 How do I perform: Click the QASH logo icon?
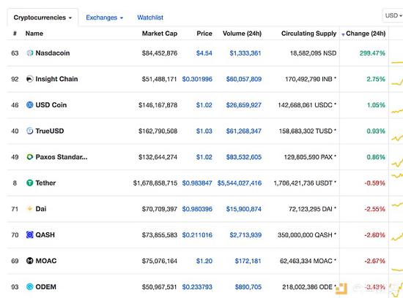[30, 234]
